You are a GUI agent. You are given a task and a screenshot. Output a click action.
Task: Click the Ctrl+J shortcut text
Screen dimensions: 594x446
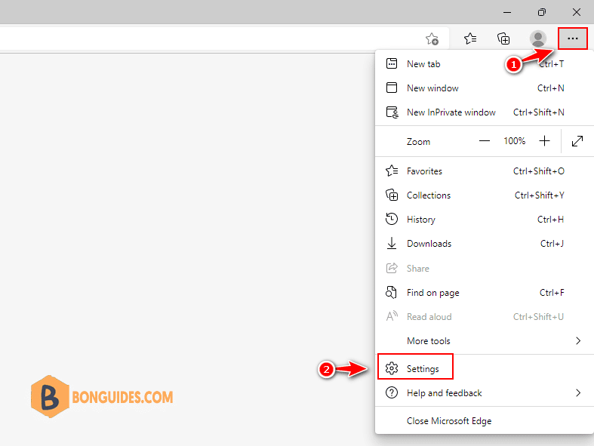tap(552, 244)
